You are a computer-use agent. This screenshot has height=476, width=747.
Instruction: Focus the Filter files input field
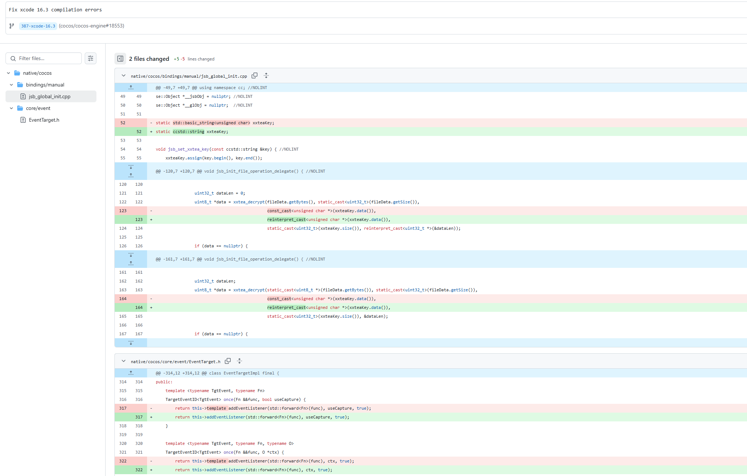[48, 58]
